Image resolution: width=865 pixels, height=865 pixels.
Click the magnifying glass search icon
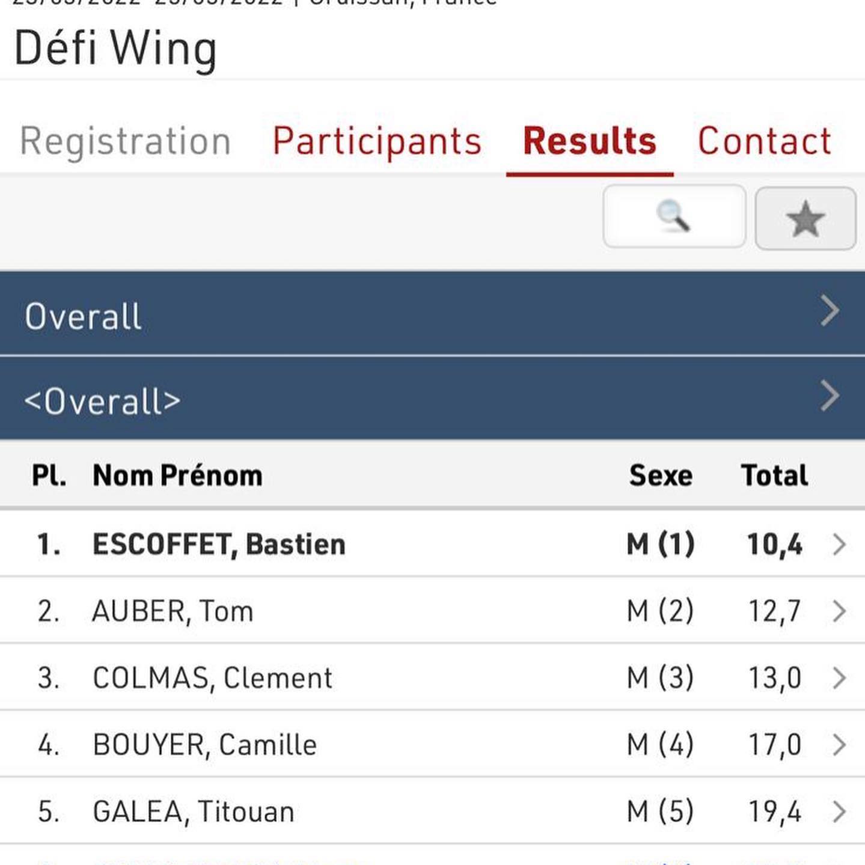674,216
